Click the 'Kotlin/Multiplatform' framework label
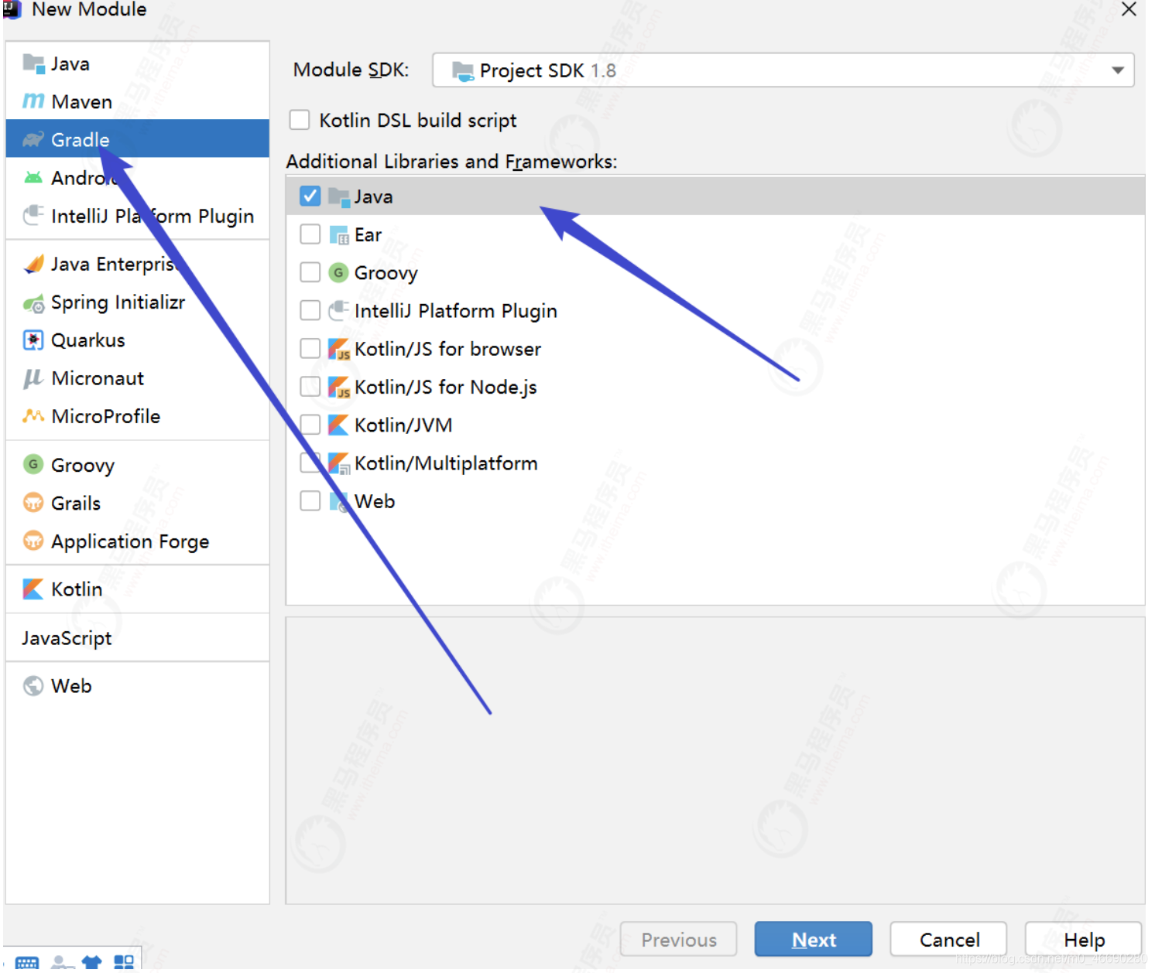 pos(446,463)
